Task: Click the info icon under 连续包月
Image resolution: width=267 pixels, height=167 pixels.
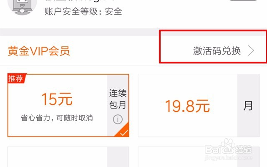Action: coord(118,119)
